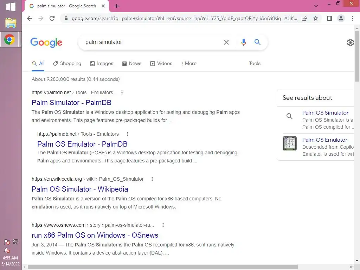Viewport: 360px width, 270px height.
Task: Click the blue magnifier search button
Action: pos(257,42)
